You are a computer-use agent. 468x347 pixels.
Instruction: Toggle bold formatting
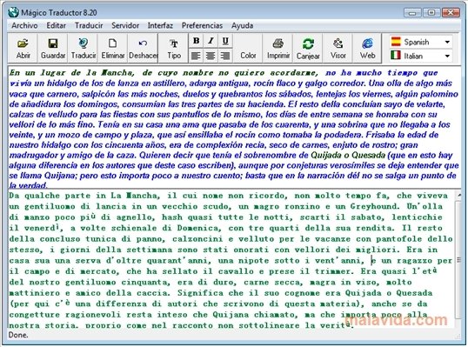point(196,41)
